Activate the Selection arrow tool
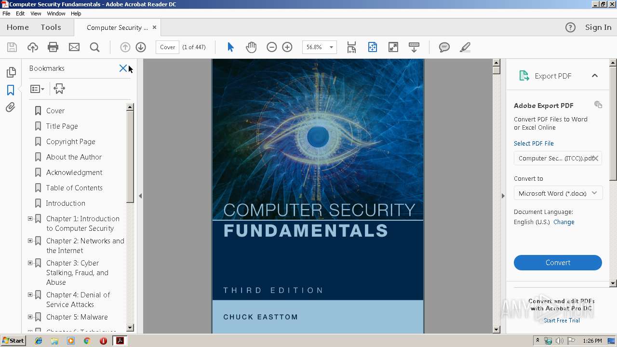 (x=230, y=47)
